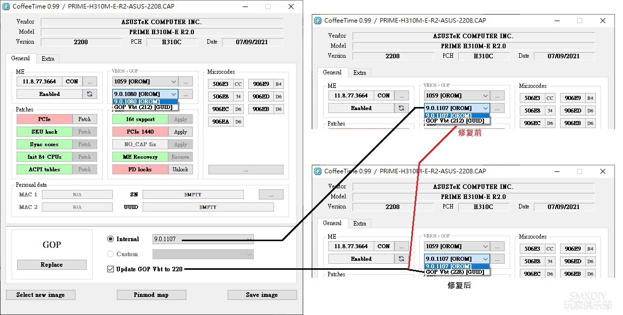Click the UUID EMPTY field
The width and height of the screenshot is (623, 315).
pos(208,207)
